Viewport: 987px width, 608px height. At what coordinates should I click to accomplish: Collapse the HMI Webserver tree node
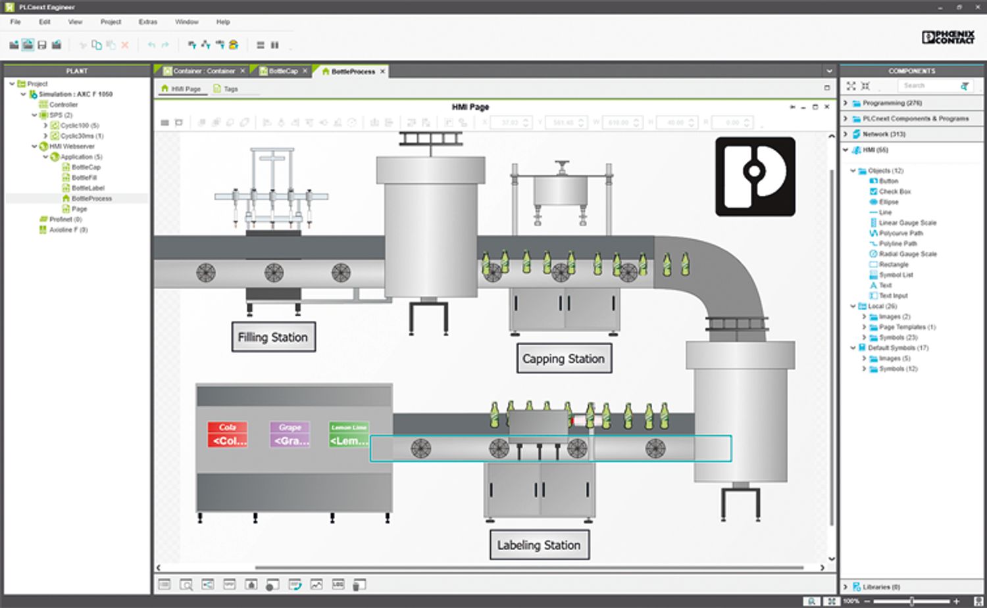(x=34, y=147)
